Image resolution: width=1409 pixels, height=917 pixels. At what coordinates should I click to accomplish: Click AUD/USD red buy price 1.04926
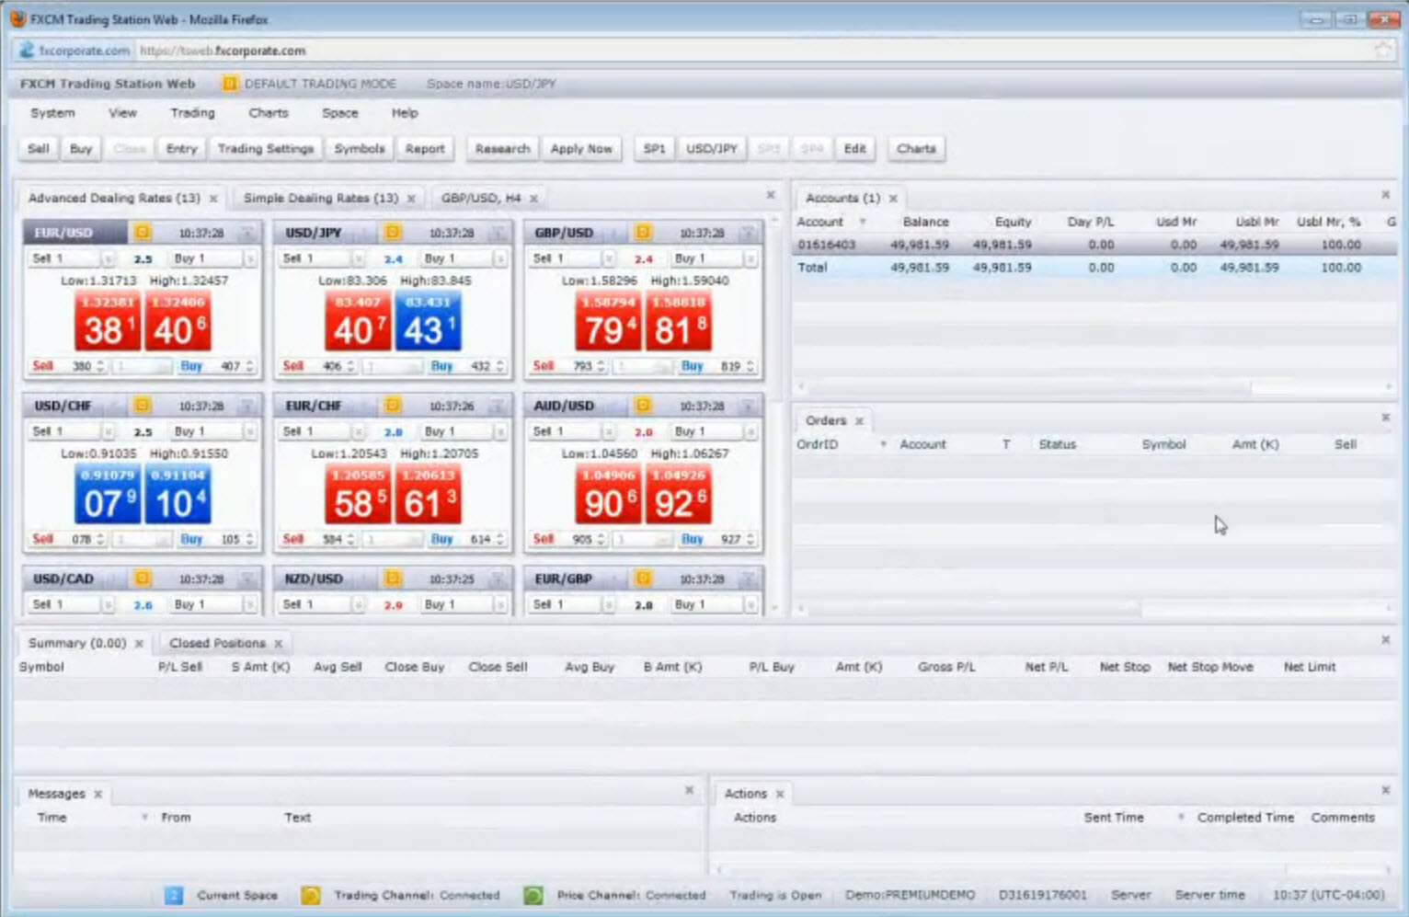tap(678, 494)
